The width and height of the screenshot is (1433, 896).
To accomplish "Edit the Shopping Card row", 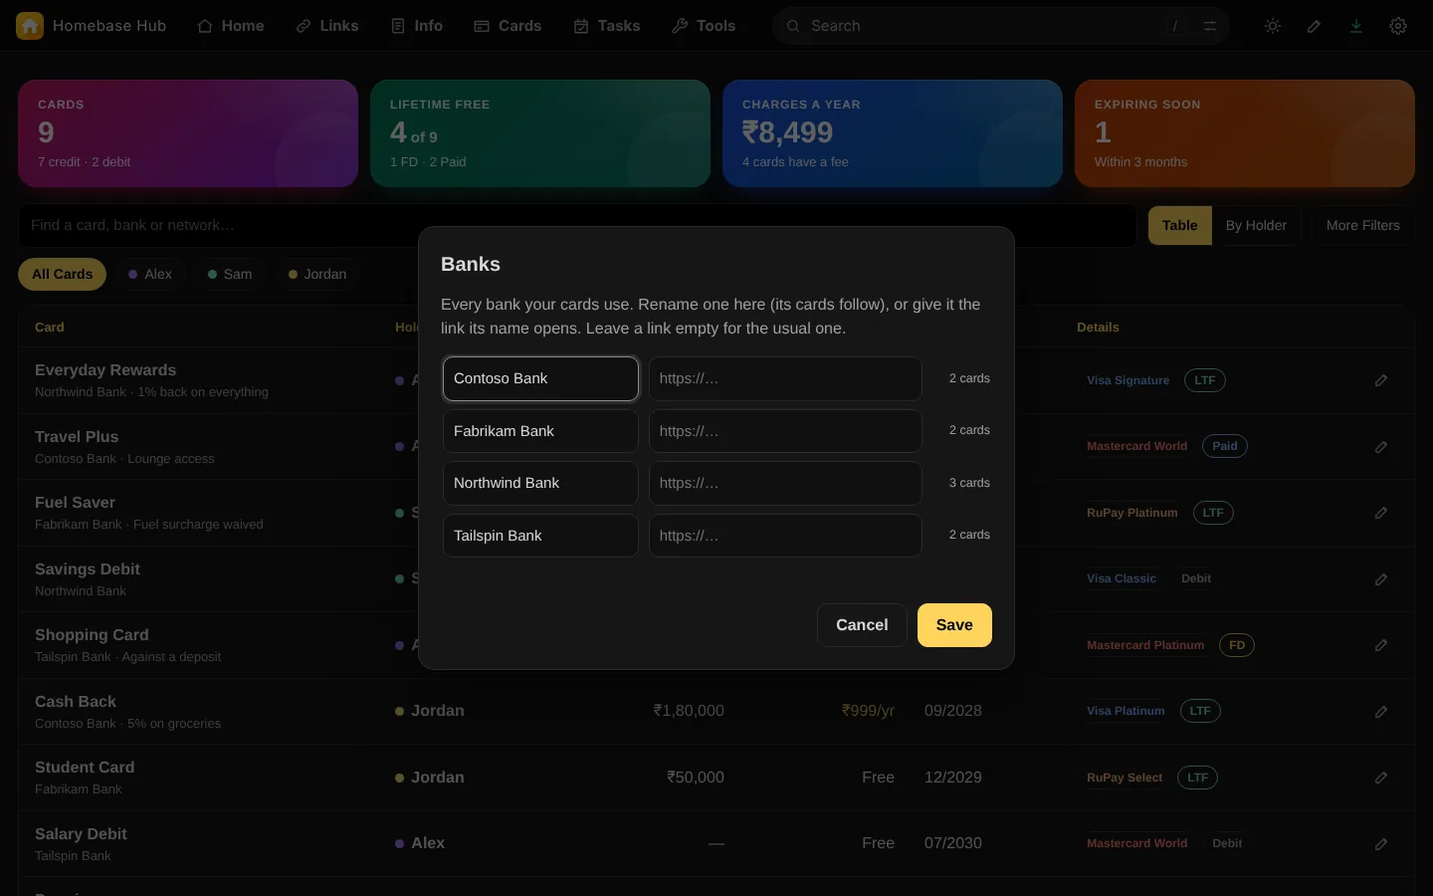I will point(1381,645).
